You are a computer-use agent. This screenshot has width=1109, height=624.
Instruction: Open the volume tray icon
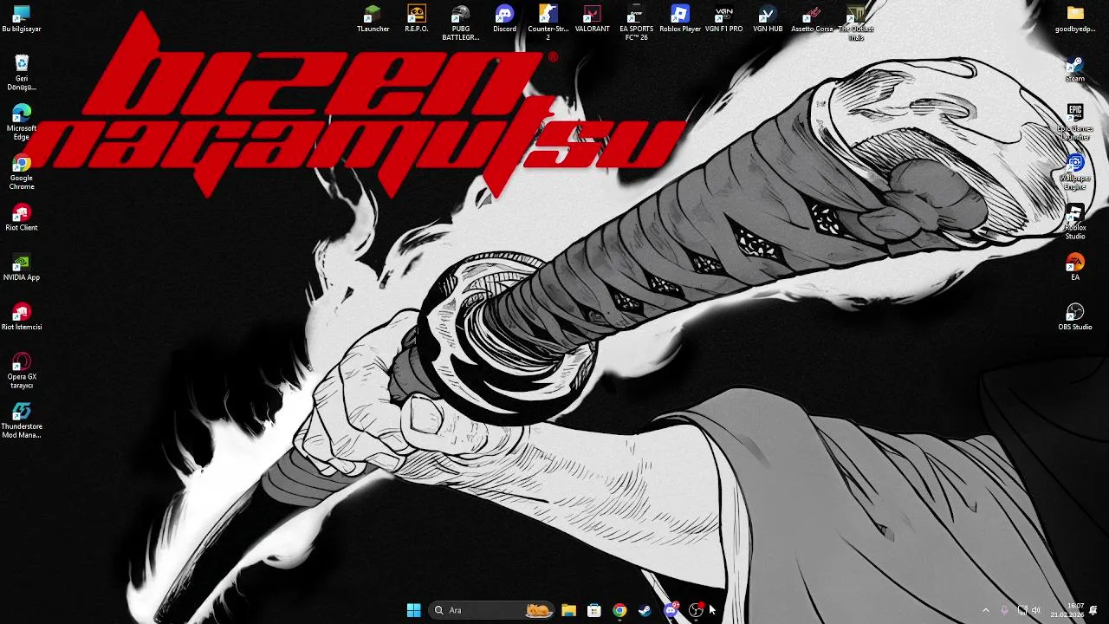click(1035, 610)
